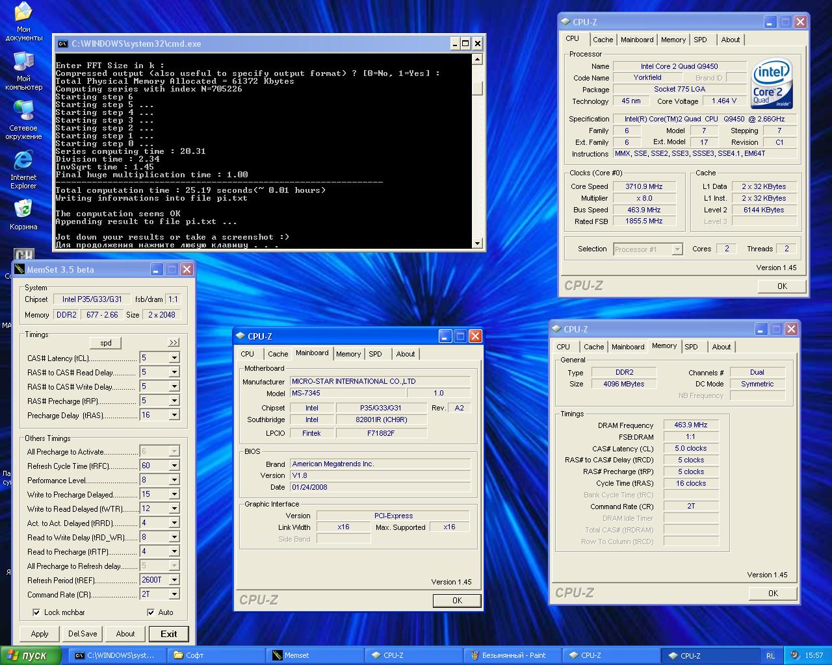Click the language indicator RL in tray
The image size is (832, 665).
pyautogui.click(x=770, y=656)
